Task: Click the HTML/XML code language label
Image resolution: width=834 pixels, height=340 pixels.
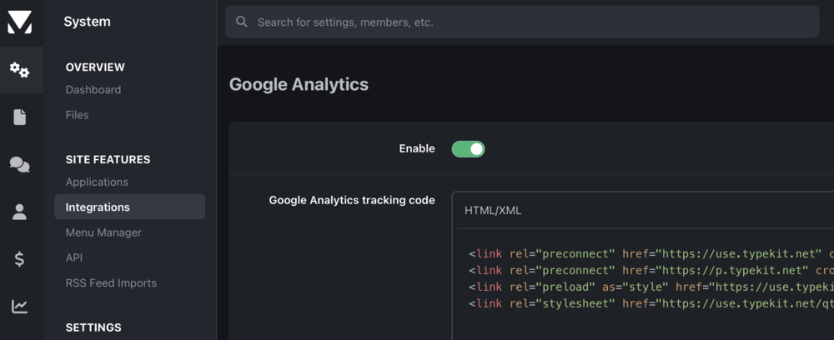Action: tap(493, 211)
